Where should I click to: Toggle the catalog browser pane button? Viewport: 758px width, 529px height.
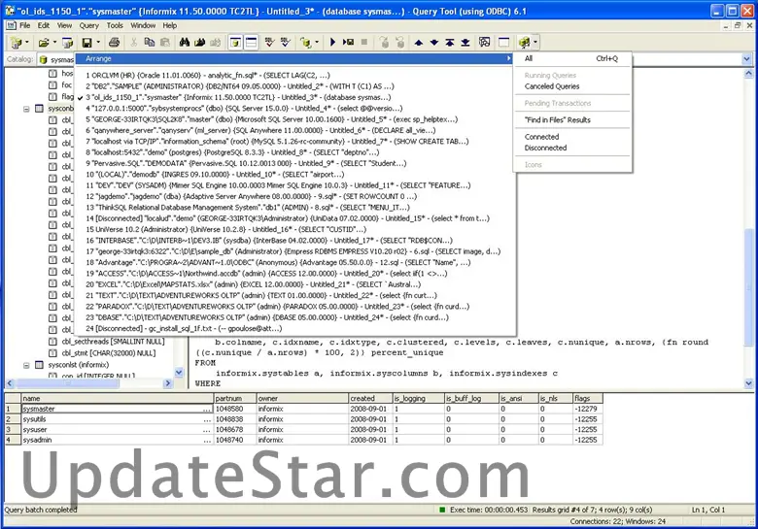point(235,43)
